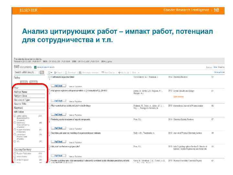Click the Export icon in results toolbar

pyautogui.click(x=56, y=73)
